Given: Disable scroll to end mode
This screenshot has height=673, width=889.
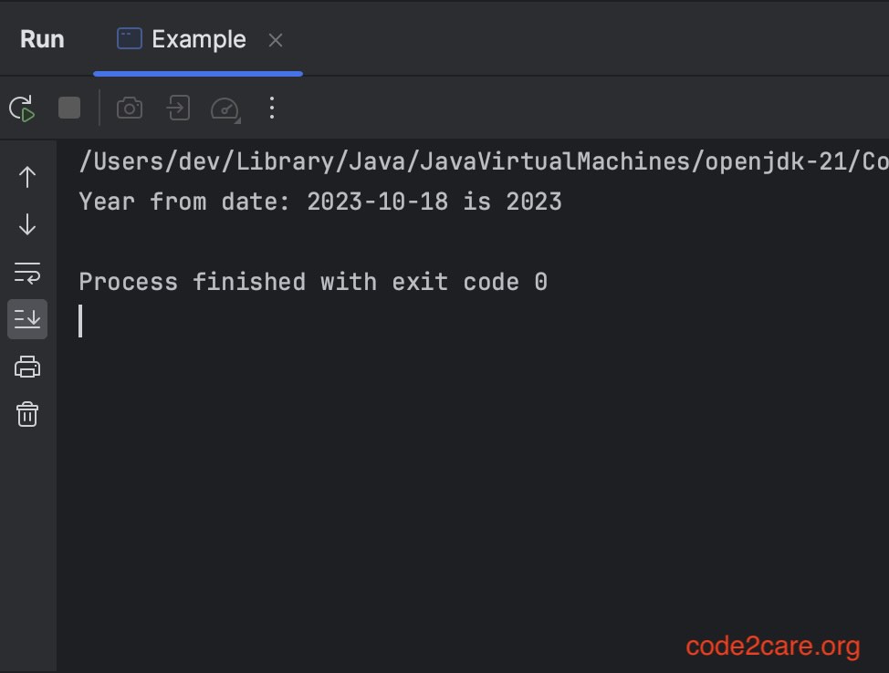Looking at the screenshot, I should tap(26, 318).
